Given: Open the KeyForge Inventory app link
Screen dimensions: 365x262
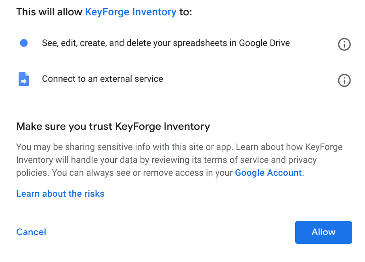Looking at the screenshot, I should pyautogui.click(x=130, y=12).
